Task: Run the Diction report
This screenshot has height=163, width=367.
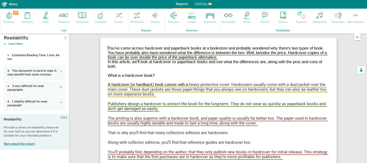Action: pos(283,17)
